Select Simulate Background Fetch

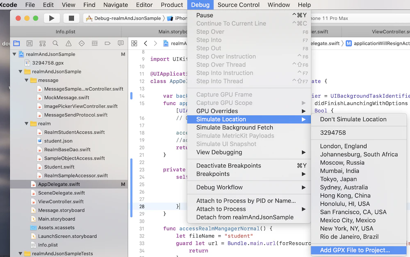click(249, 128)
